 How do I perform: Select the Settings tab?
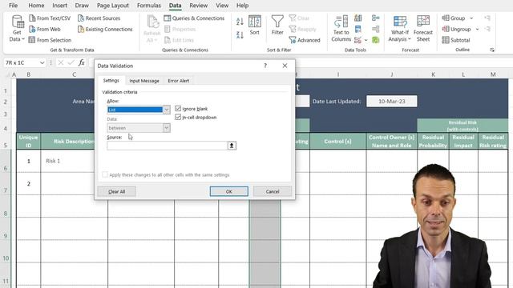(111, 80)
